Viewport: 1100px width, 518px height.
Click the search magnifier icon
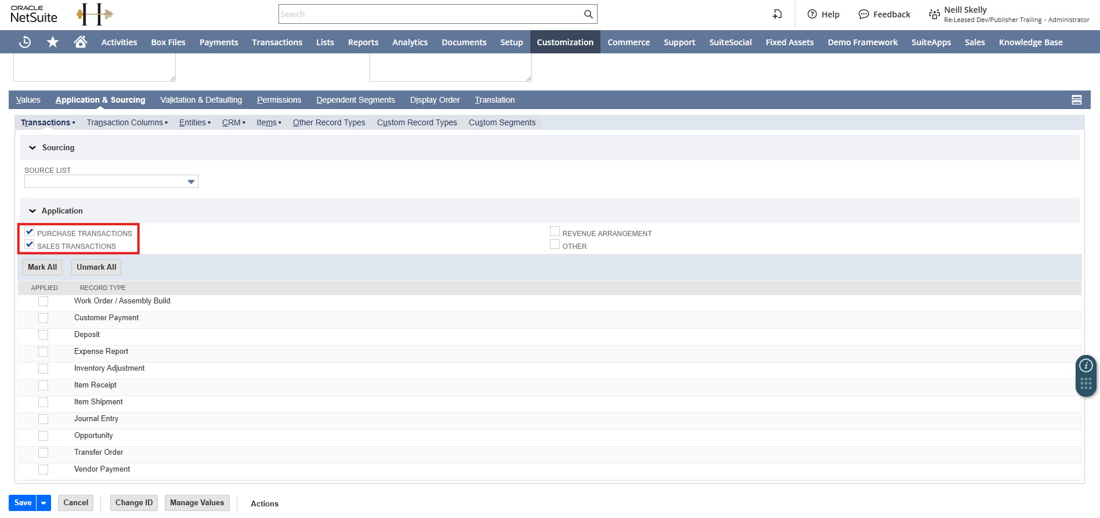click(588, 14)
